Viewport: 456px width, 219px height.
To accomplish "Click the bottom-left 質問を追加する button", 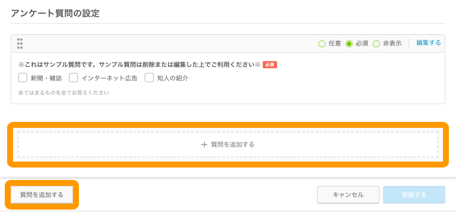I will click(42, 195).
